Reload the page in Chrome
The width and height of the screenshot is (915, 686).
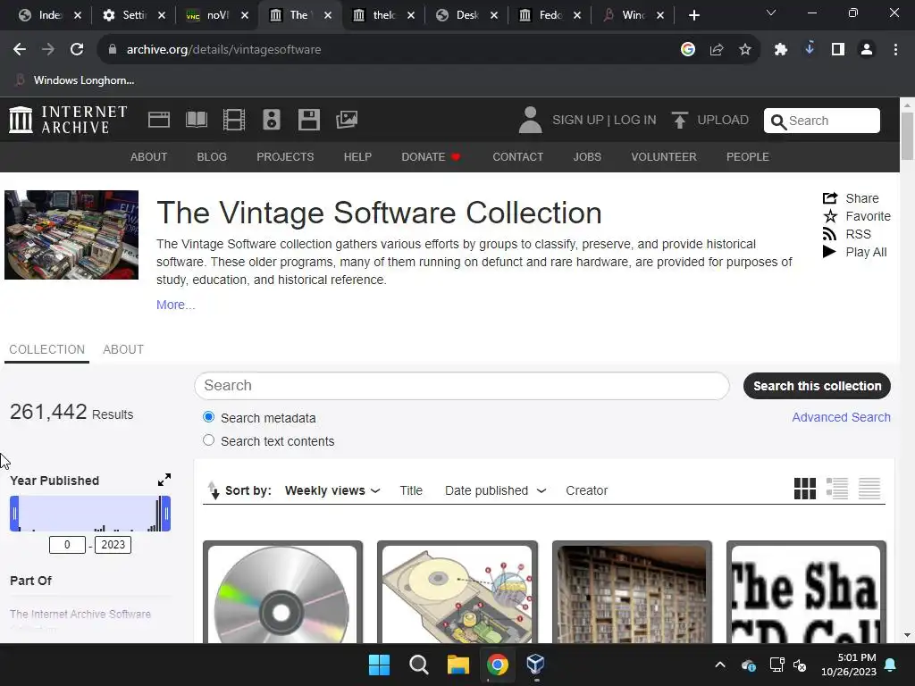point(77,50)
